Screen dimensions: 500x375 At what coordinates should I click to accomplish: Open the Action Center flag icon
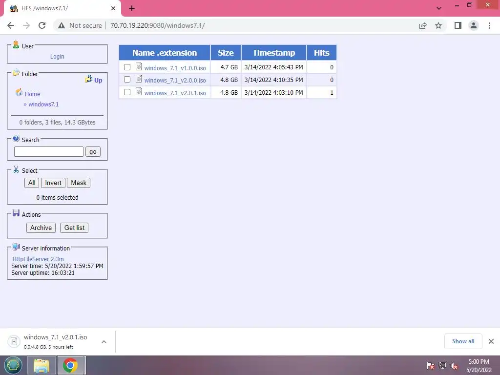(431, 366)
